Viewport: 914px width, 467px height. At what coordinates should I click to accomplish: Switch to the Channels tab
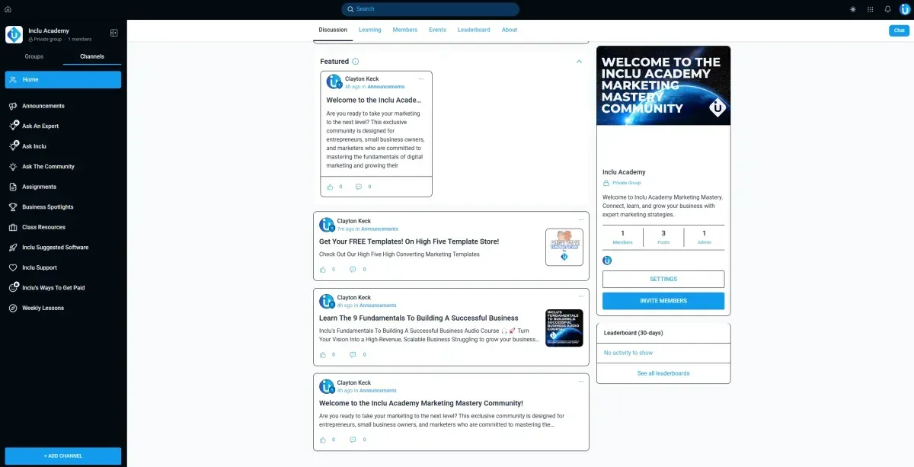[x=92, y=56]
